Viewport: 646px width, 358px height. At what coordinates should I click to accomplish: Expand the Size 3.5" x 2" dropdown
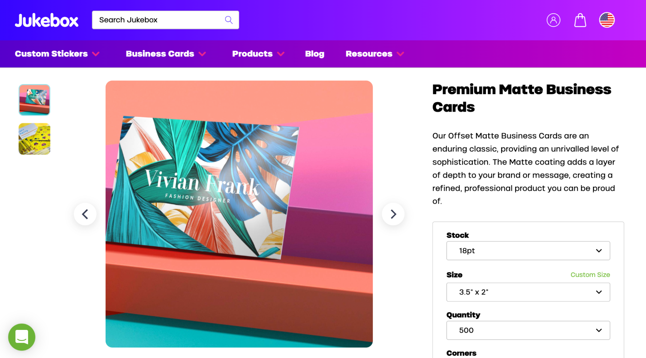tap(528, 292)
